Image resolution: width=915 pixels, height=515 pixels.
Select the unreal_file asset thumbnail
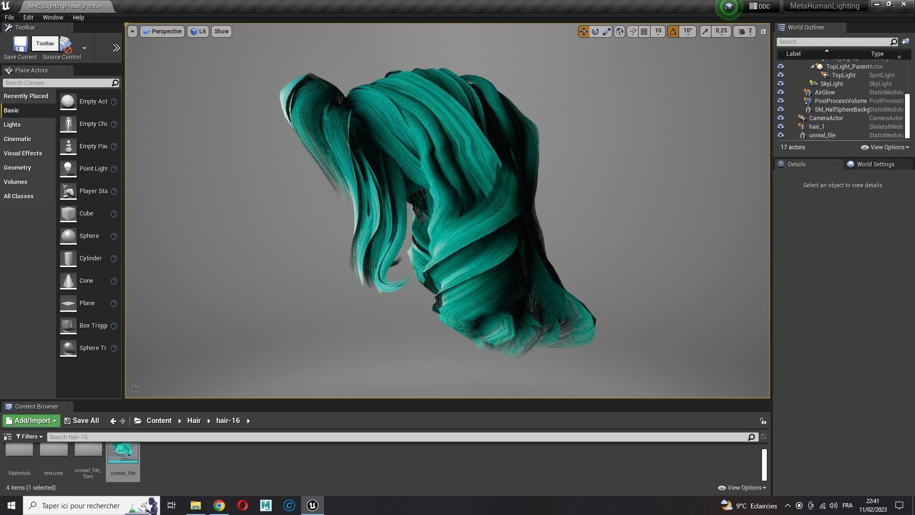(123, 453)
